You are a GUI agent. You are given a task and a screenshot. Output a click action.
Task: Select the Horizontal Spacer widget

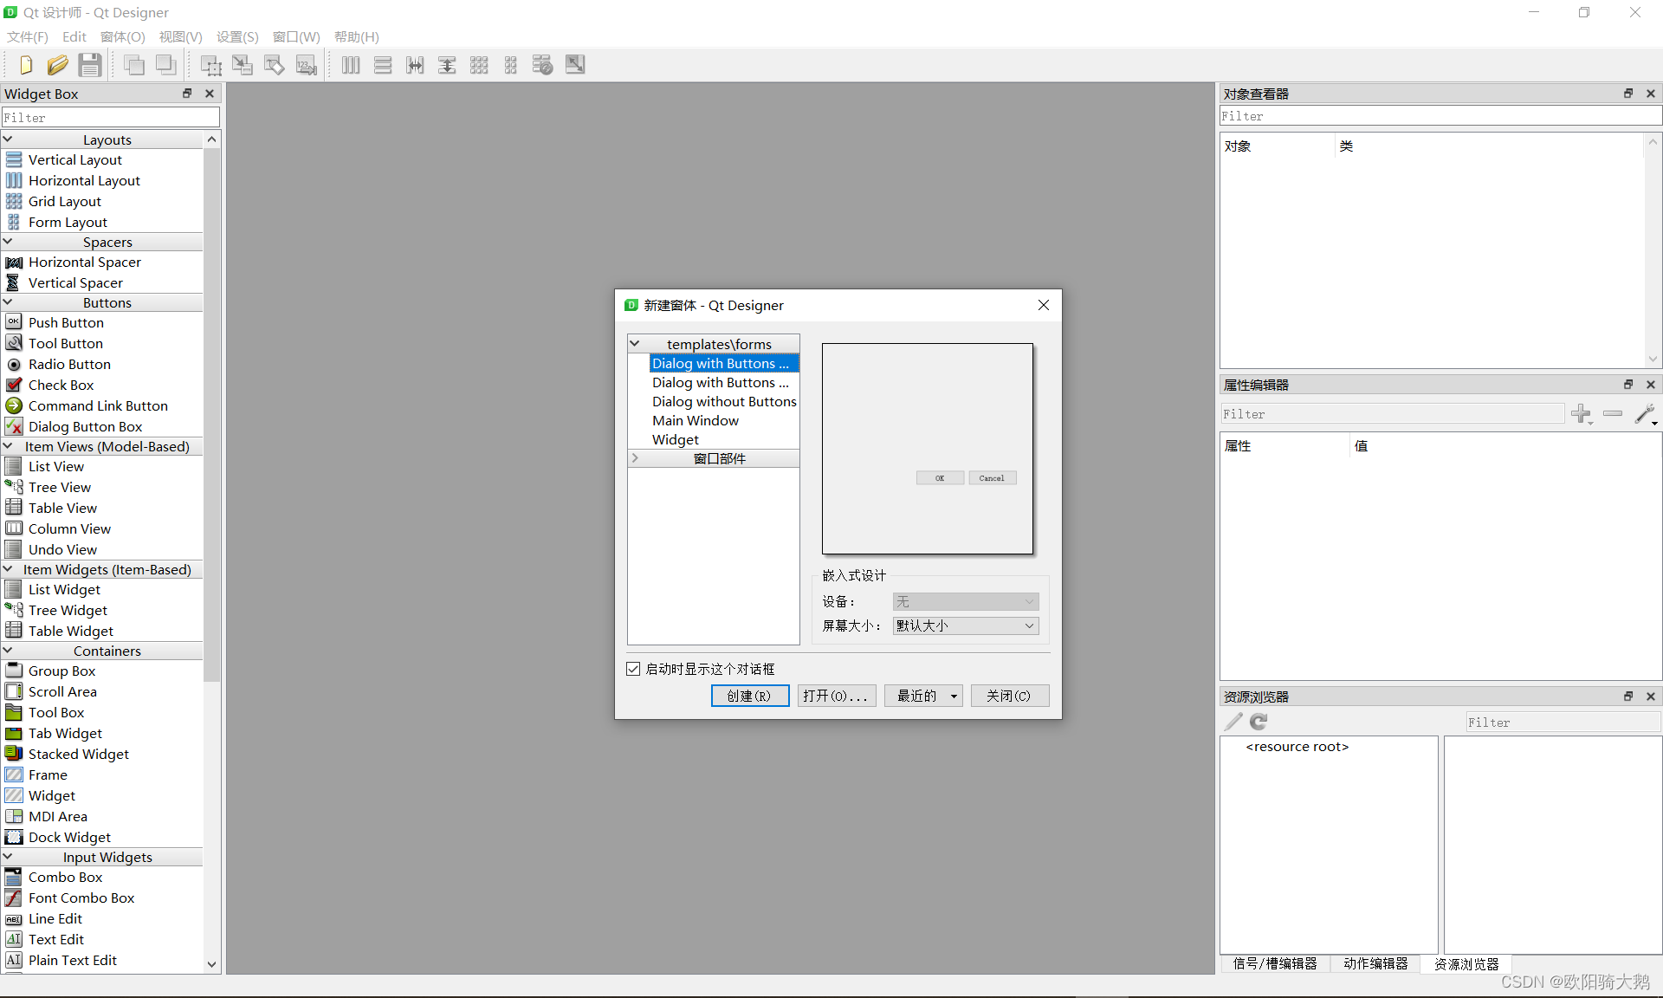point(85,262)
